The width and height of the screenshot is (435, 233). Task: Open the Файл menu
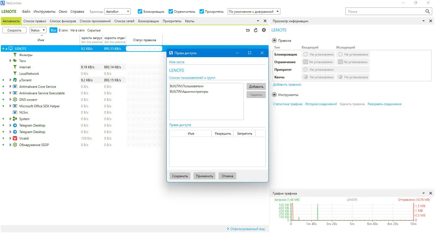tap(26, 11)
